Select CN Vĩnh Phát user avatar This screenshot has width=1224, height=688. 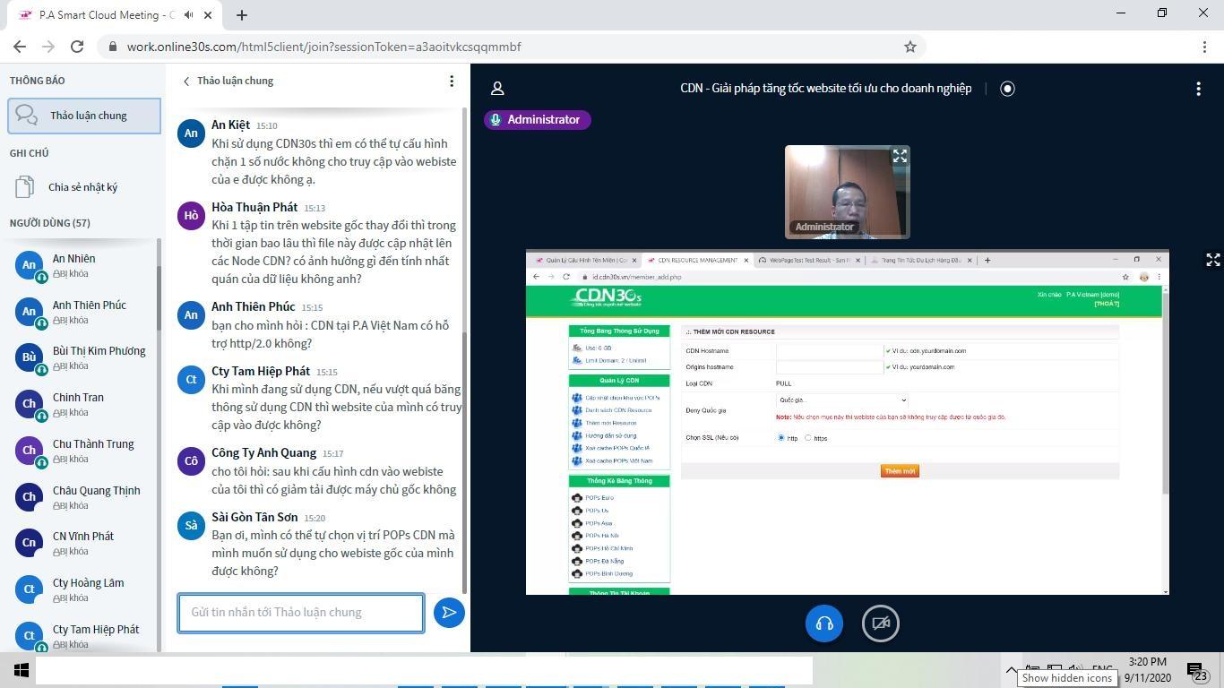[29, 543]
